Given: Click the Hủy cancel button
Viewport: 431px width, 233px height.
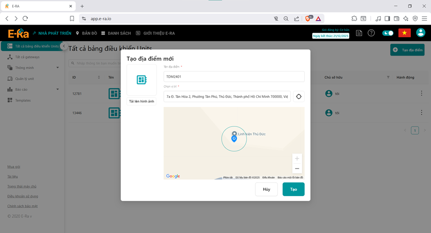Looking at the screenshot, I should pyautogui.click(x=266, y=189).
